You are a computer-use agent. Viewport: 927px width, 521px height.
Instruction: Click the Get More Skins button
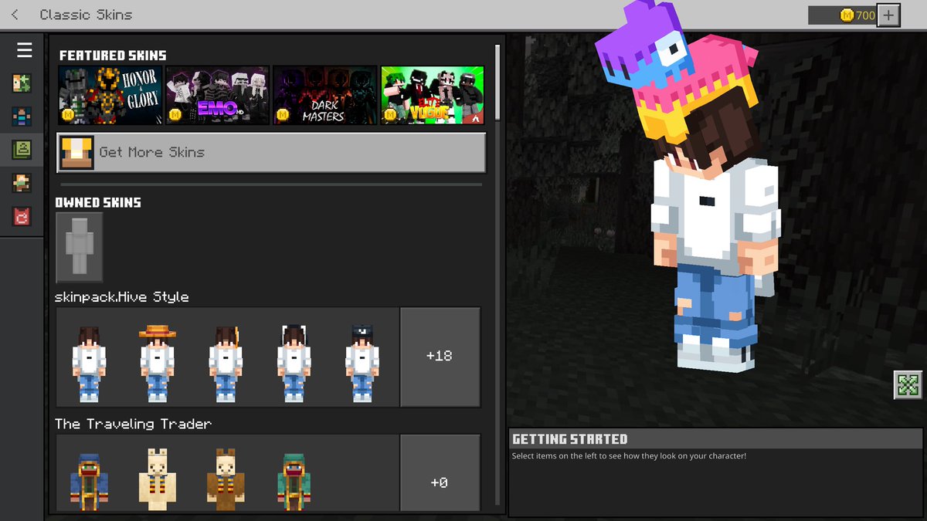point(271,152)
